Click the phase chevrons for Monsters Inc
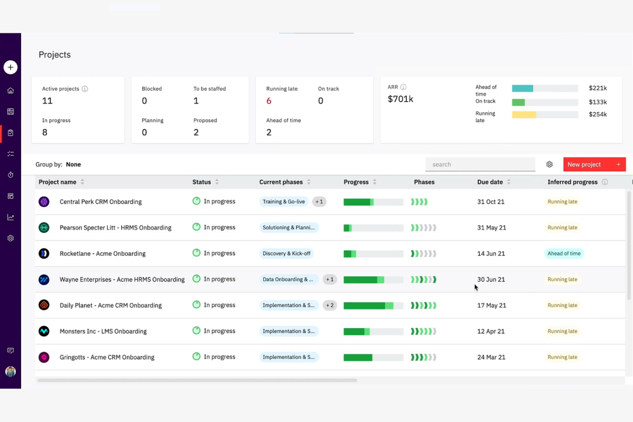This screenshot has height=422, width=633. click(x=423, y=331)
